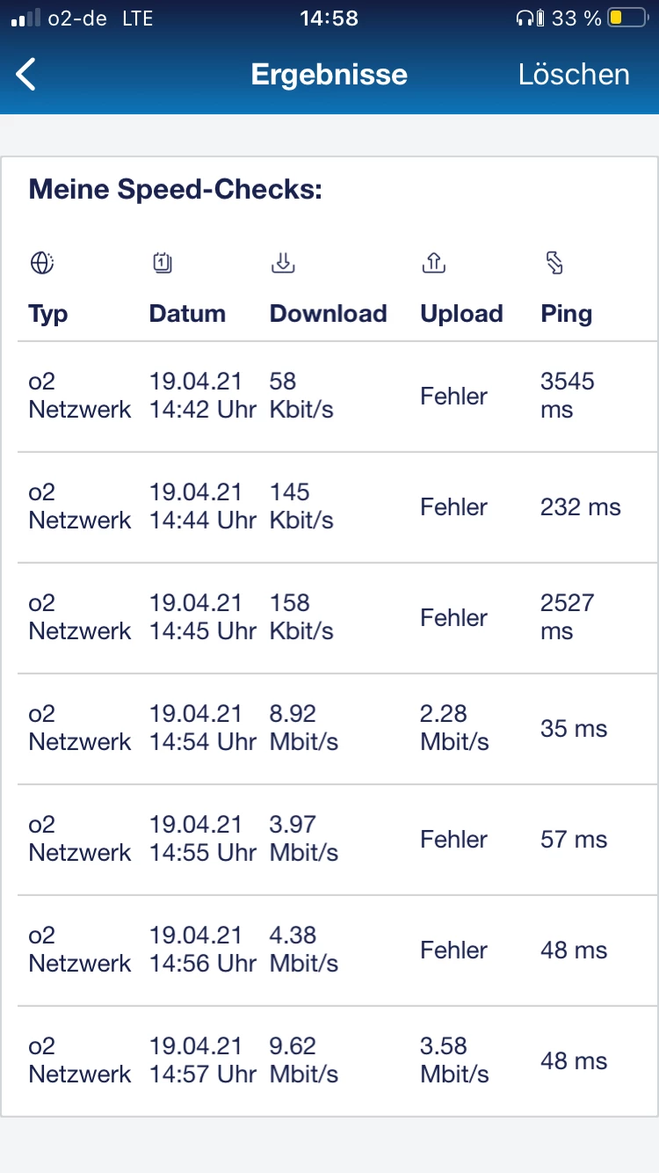
Task: Tap the download arrow icon
Action: pyautogui.click(x=283, y=262)
